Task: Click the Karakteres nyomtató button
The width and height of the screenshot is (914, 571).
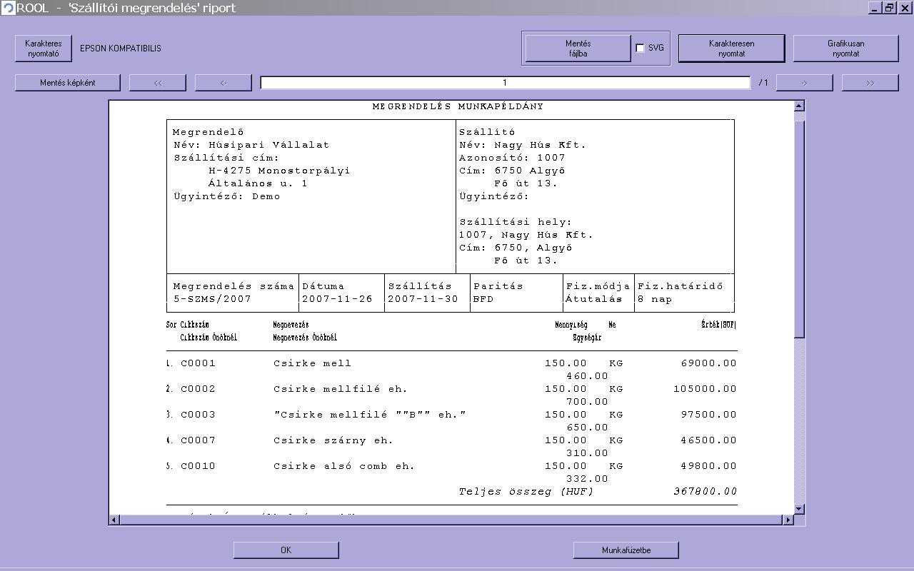Action: [x=44, y=49]
